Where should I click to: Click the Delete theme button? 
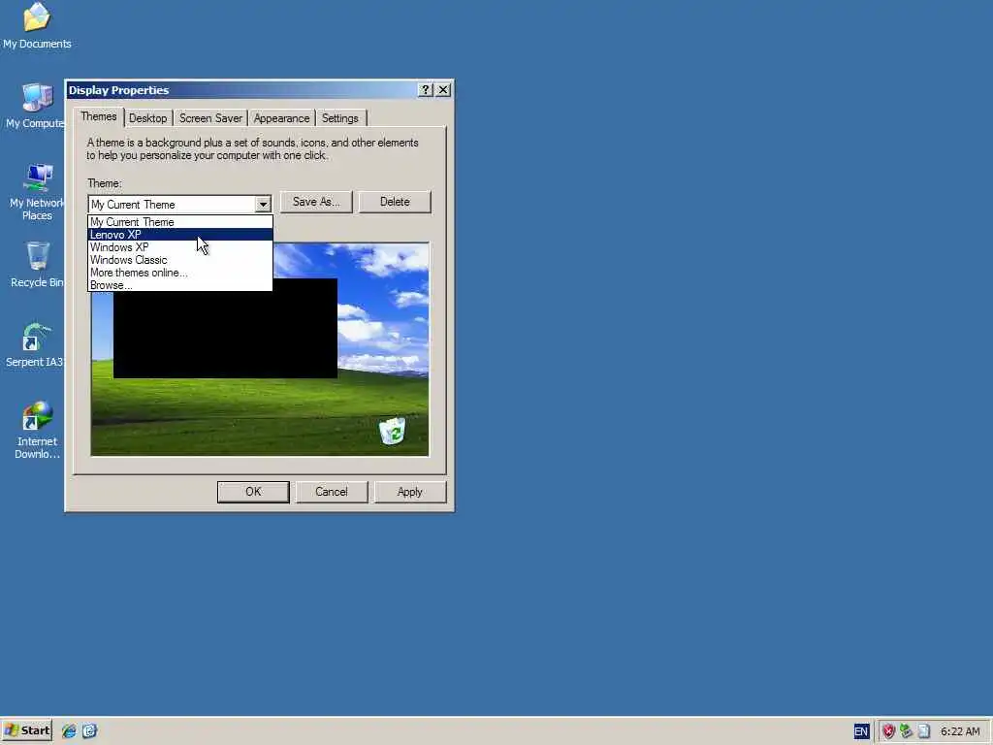[395, 202]
